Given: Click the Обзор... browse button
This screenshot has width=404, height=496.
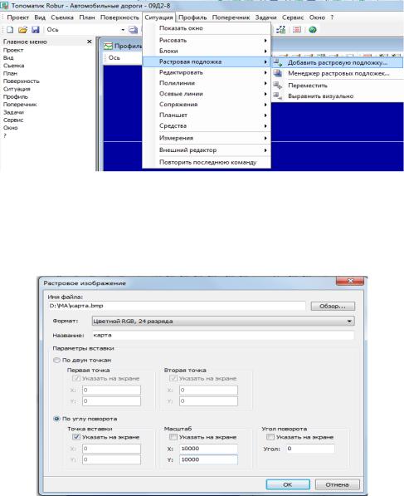Looking at the screenshot, I should 333,306.
